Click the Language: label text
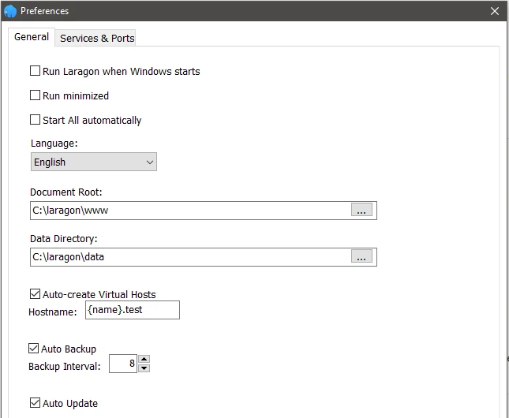This screenshot has width=509, height=418. pos(54,144)
